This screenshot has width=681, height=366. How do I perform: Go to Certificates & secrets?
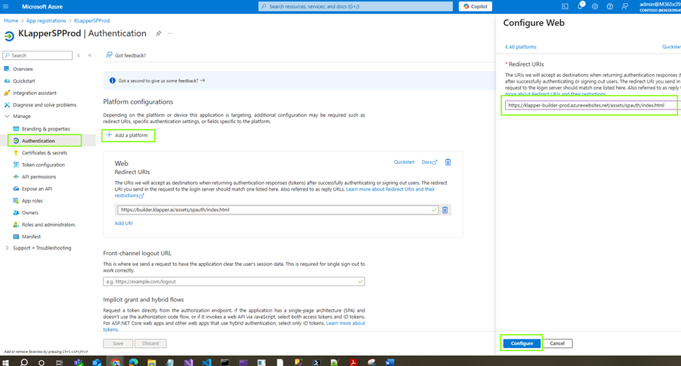(x=44, y=153)
